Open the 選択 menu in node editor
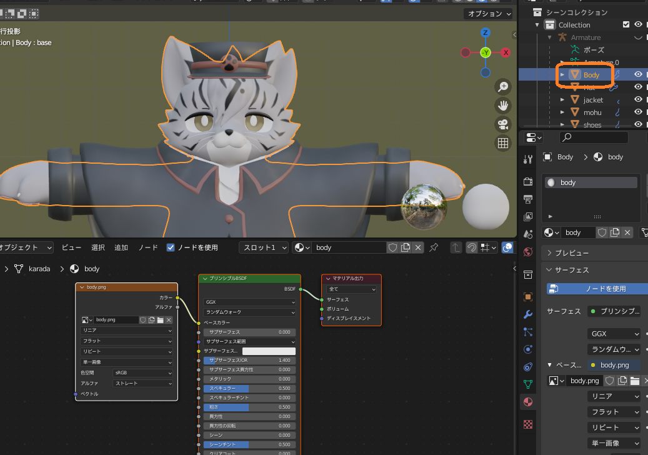 pyautogui.click(x=98, y=247)
